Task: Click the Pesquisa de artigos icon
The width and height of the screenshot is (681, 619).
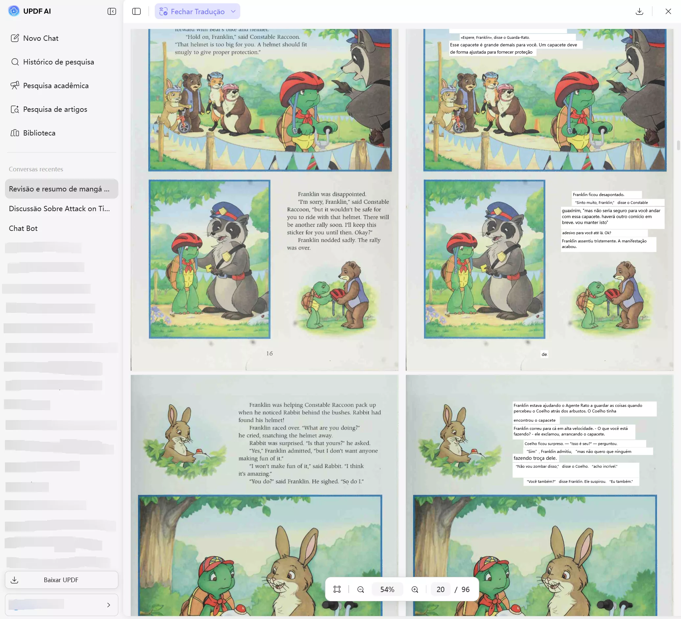Action: pyautogui.click(x=15, y=109)
